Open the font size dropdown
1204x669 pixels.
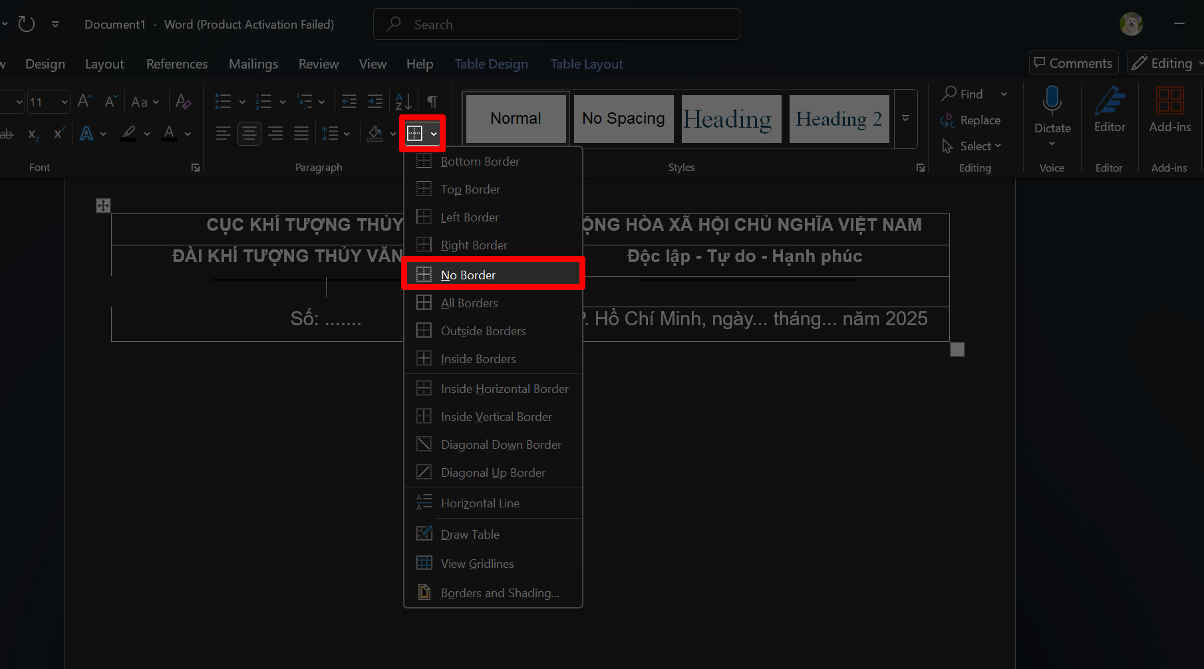tap(65, 102)
